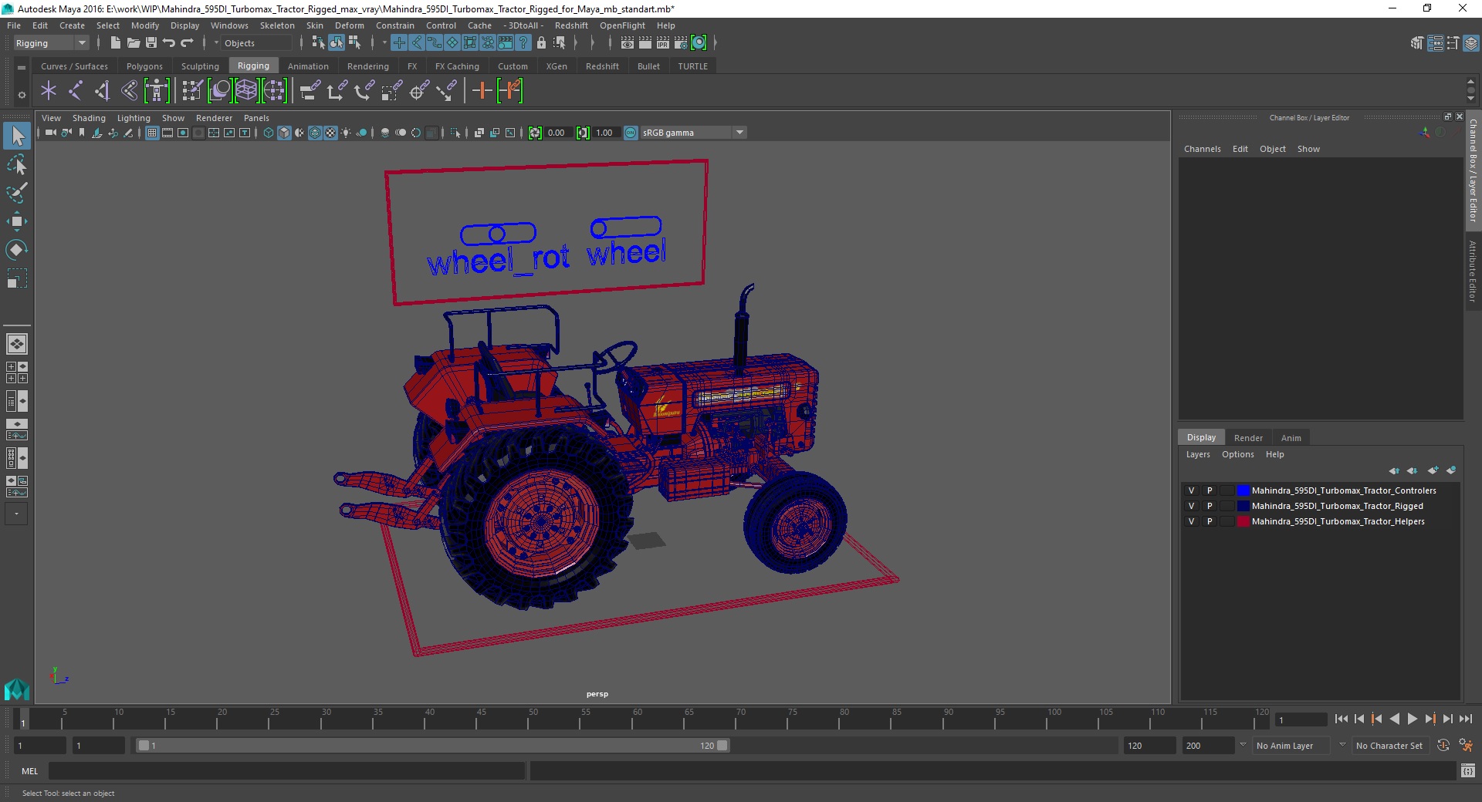Open animation preferences icon near character set

coord(1465,746)
